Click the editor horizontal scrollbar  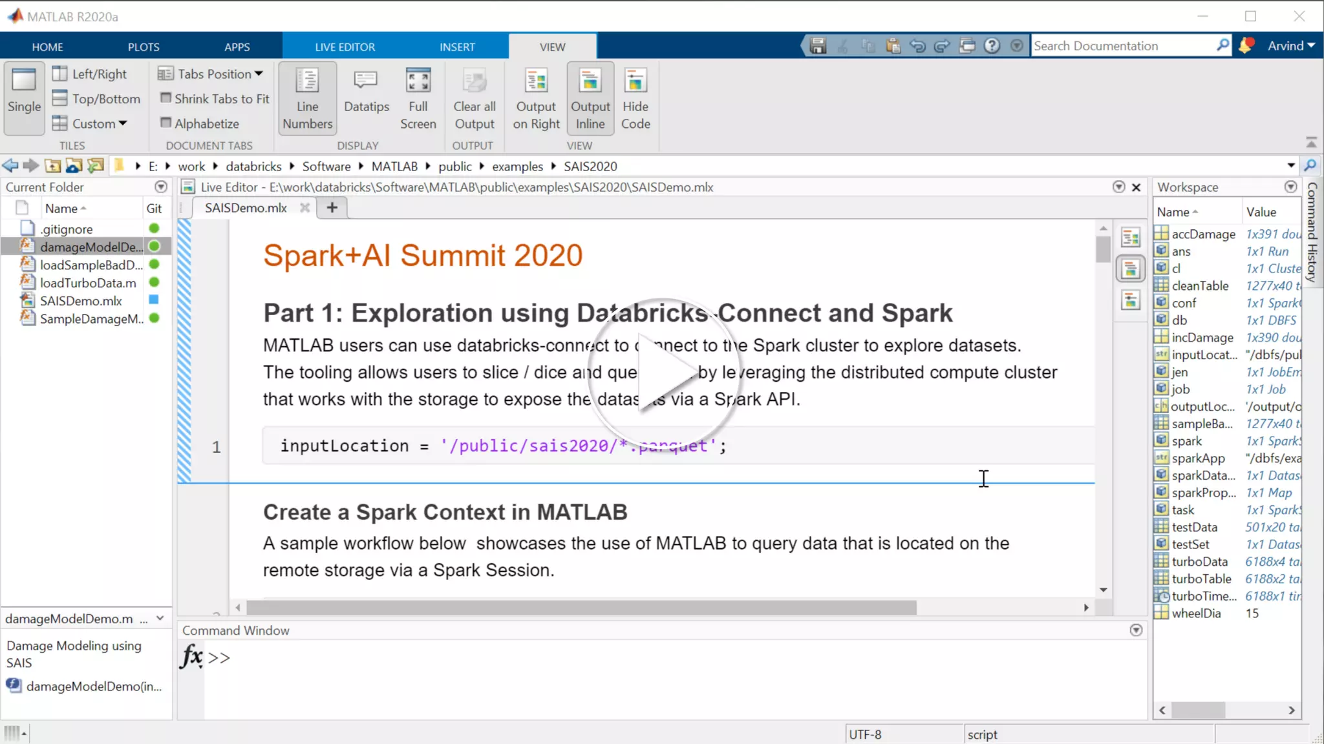tap(581, 608)
